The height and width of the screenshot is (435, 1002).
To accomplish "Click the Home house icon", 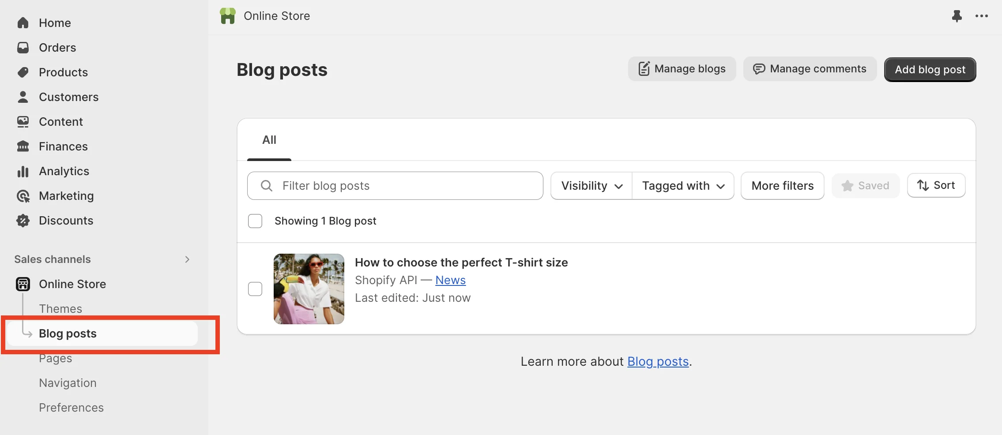I will point(23,23).
